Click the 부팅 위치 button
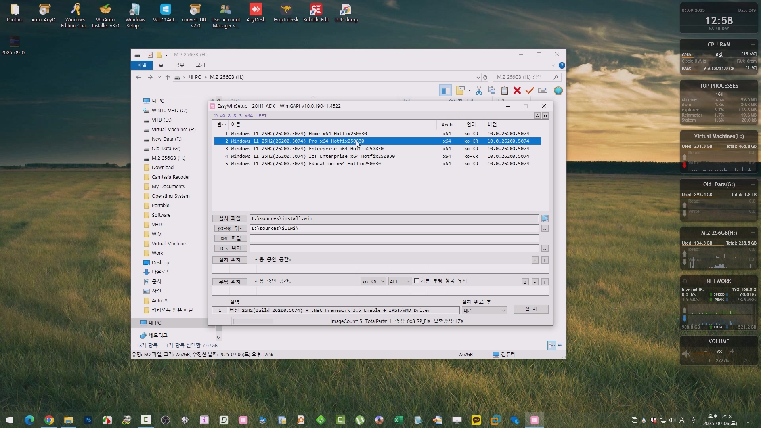 pos(229,282)
